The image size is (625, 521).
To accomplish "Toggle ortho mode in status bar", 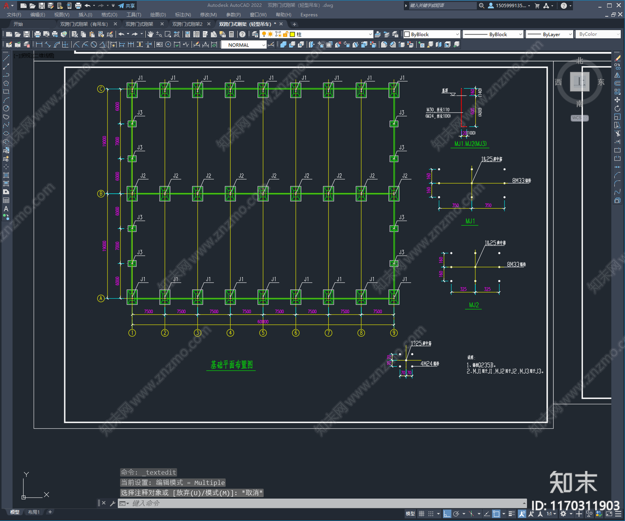I will 447,514.
